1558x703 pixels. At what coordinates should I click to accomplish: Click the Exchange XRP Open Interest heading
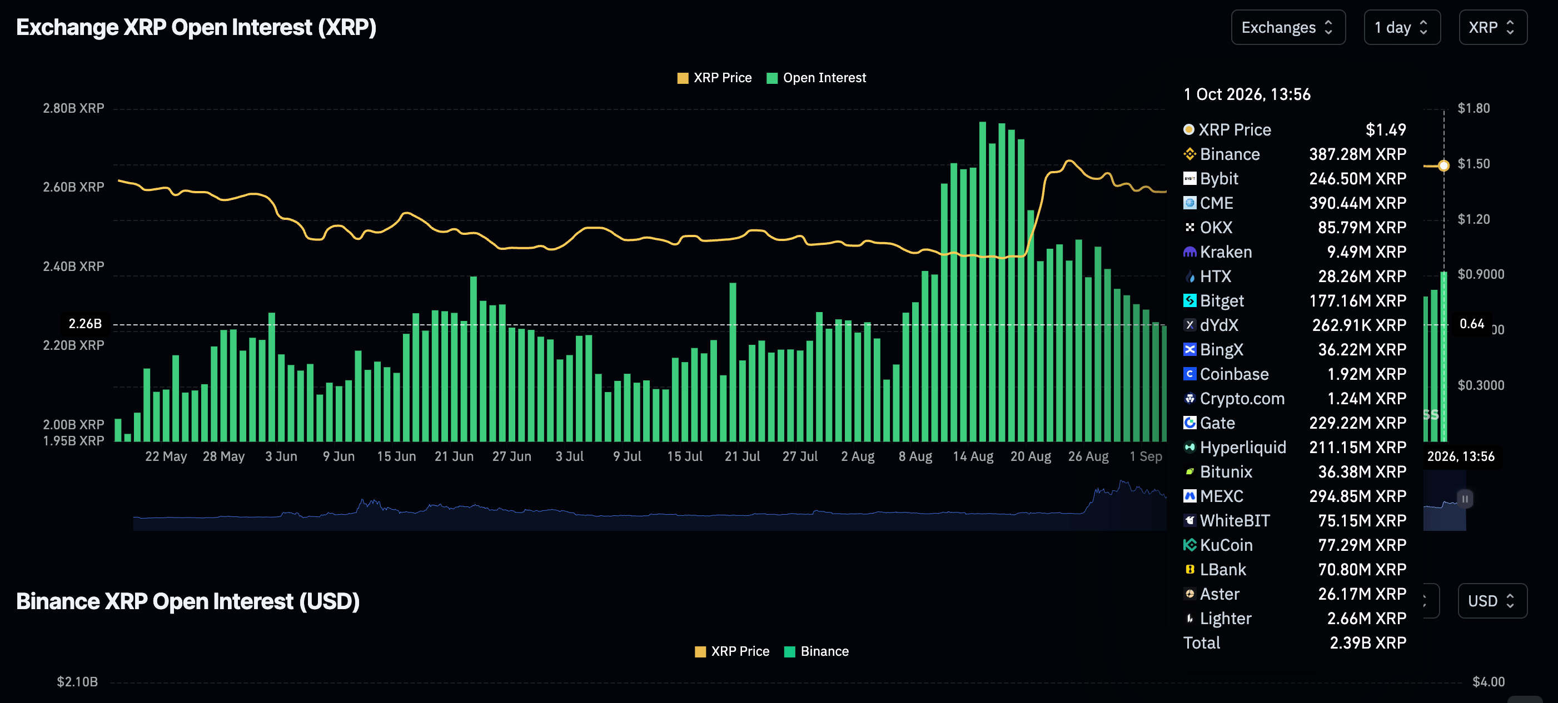(196, 27)
